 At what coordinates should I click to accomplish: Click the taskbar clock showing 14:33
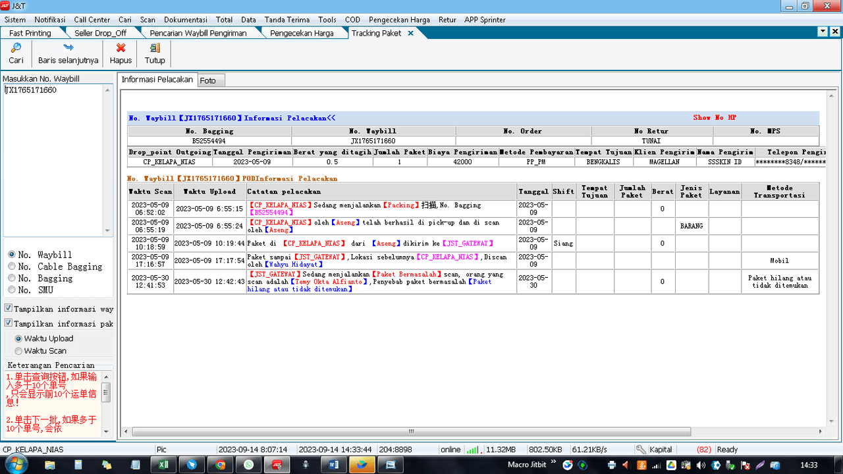[x=809, y=465]
